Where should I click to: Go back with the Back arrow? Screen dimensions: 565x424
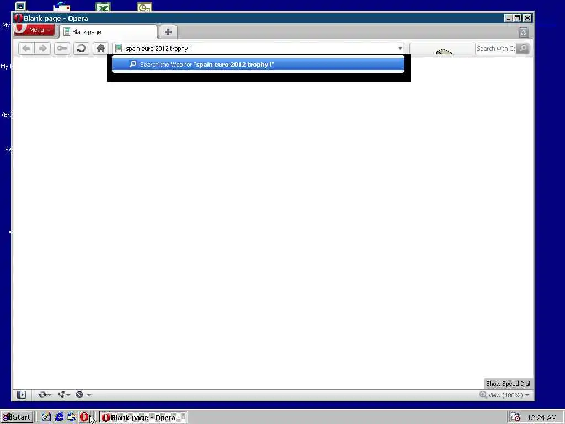coord(26,49)
